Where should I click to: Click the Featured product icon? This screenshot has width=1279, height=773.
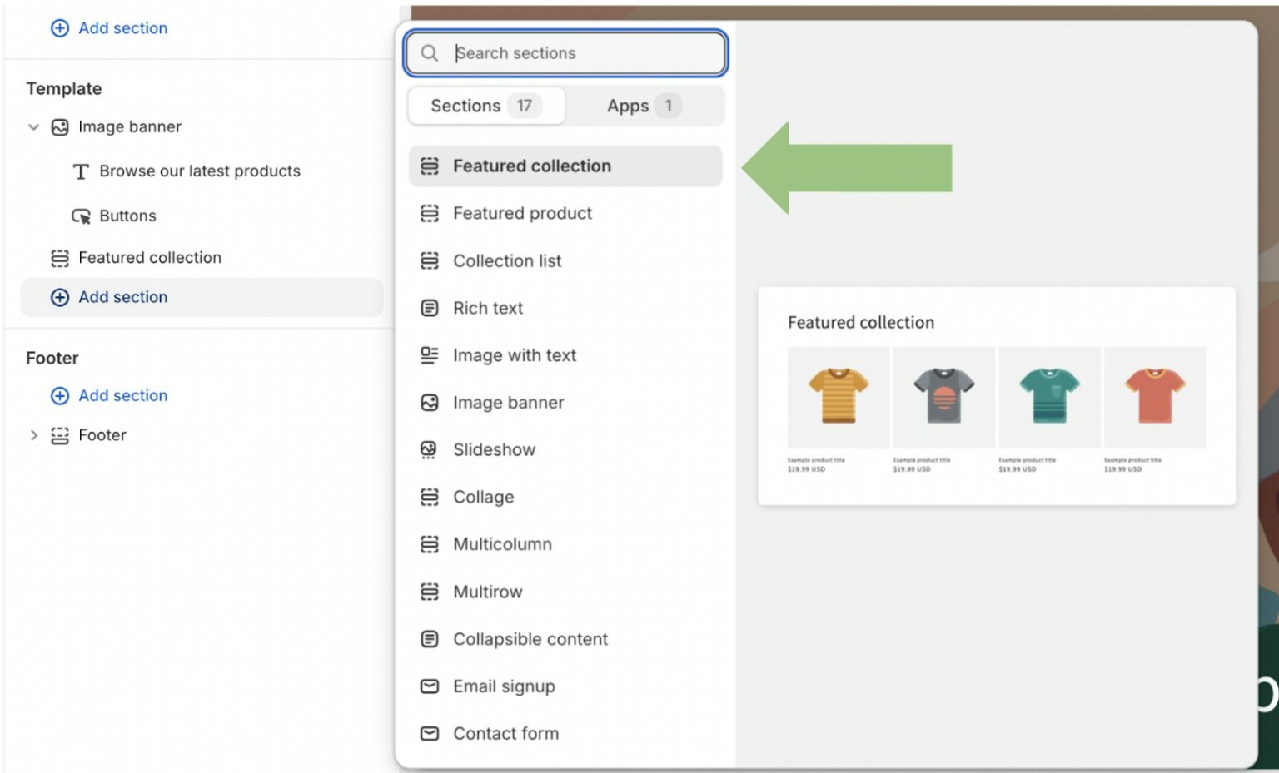429,213
